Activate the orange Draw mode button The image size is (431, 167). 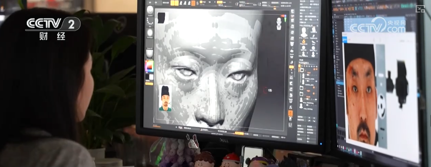point(176,3)
